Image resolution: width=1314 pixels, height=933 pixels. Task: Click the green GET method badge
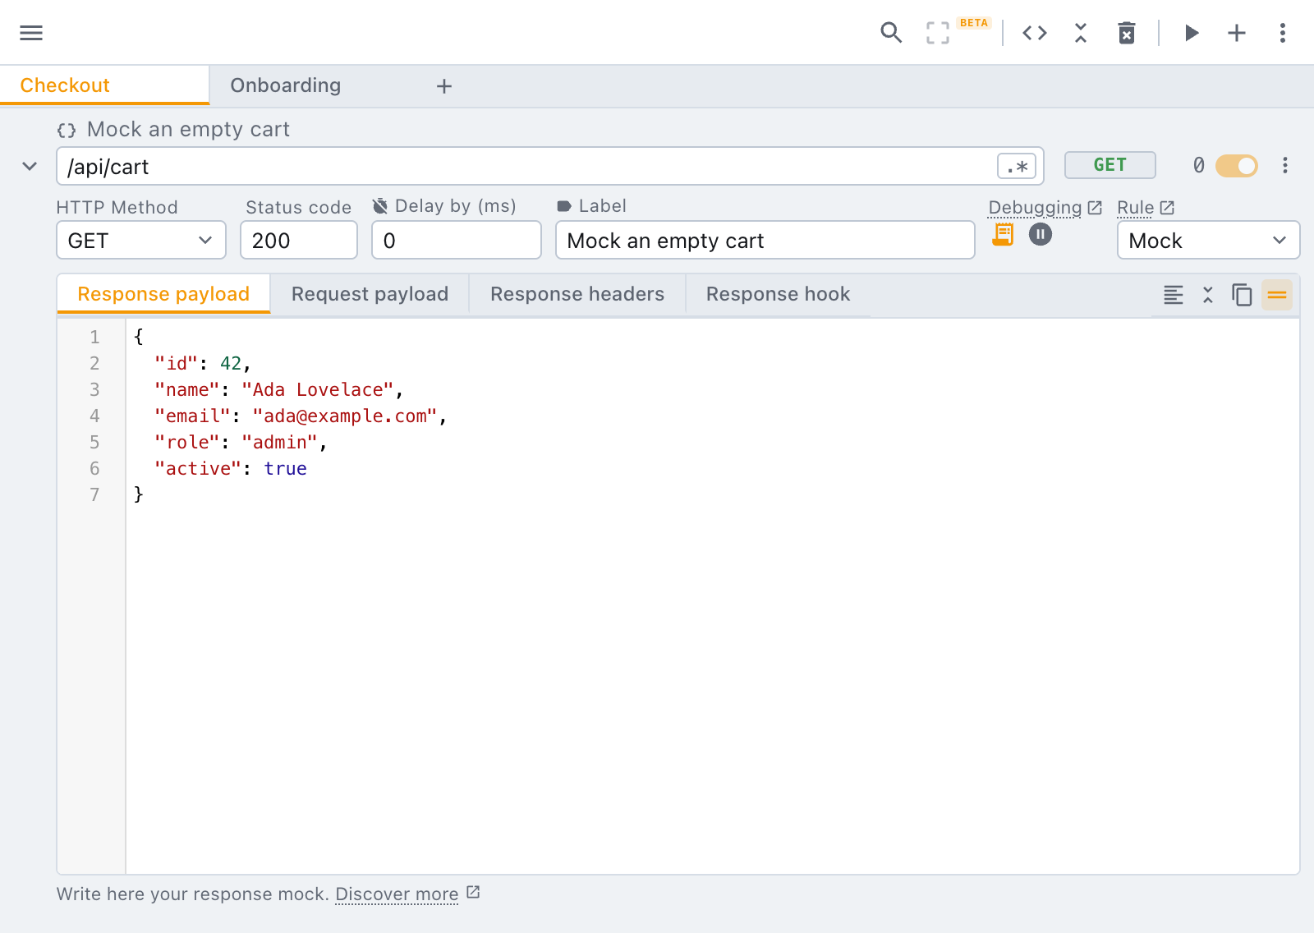point(1110,165)
